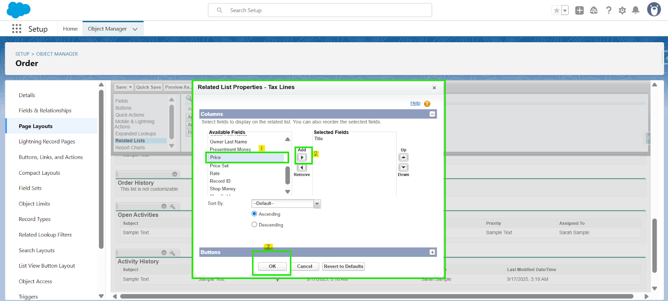Screen dimensions: 668x301
Task: Click the Available Fields list up arrow
Action: click(288, 139)
